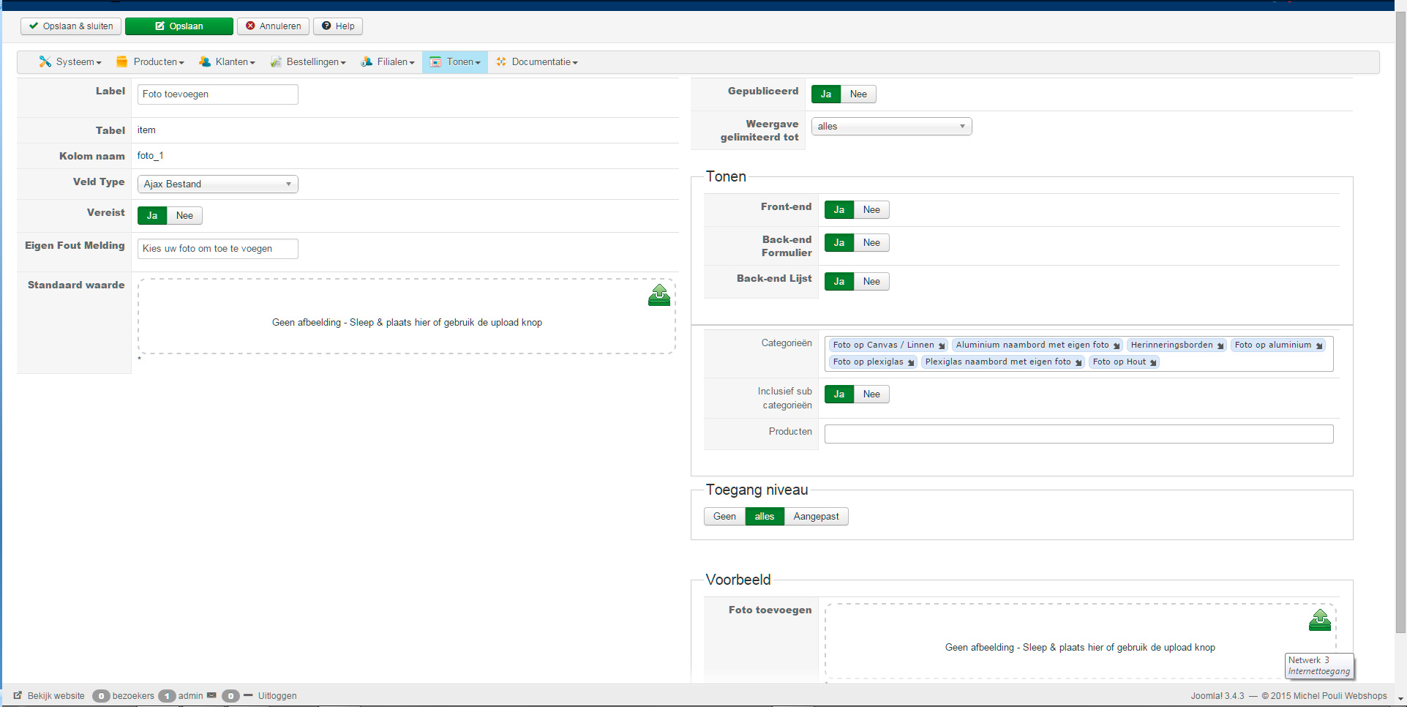Screen dimensions: 1407x707
Task: Remove 'Plexiglas naambord met eigen foto' tag
Action: (x=1078, y=362)
